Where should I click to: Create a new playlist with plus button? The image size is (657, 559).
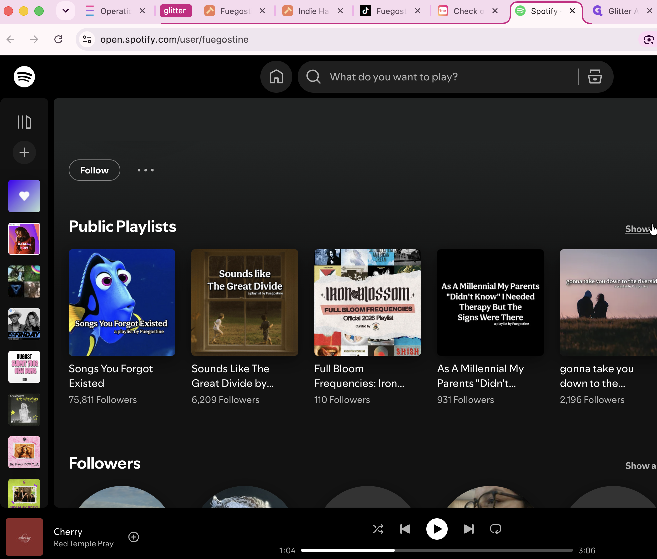click(24, 153)
